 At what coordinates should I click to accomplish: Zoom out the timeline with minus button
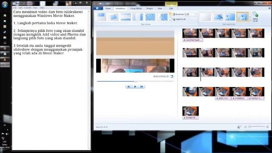tap(246, 127)
